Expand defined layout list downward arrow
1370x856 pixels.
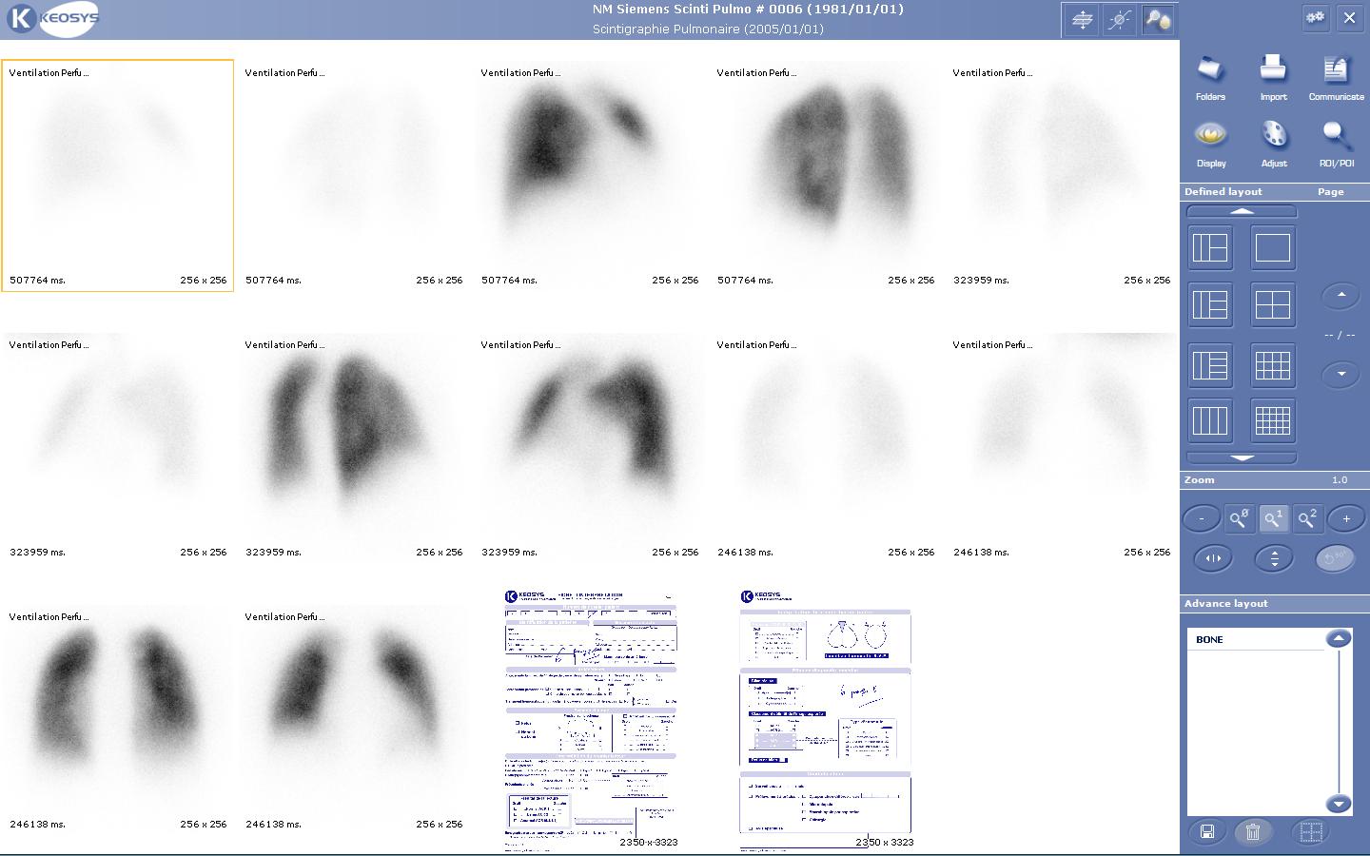1242,457
